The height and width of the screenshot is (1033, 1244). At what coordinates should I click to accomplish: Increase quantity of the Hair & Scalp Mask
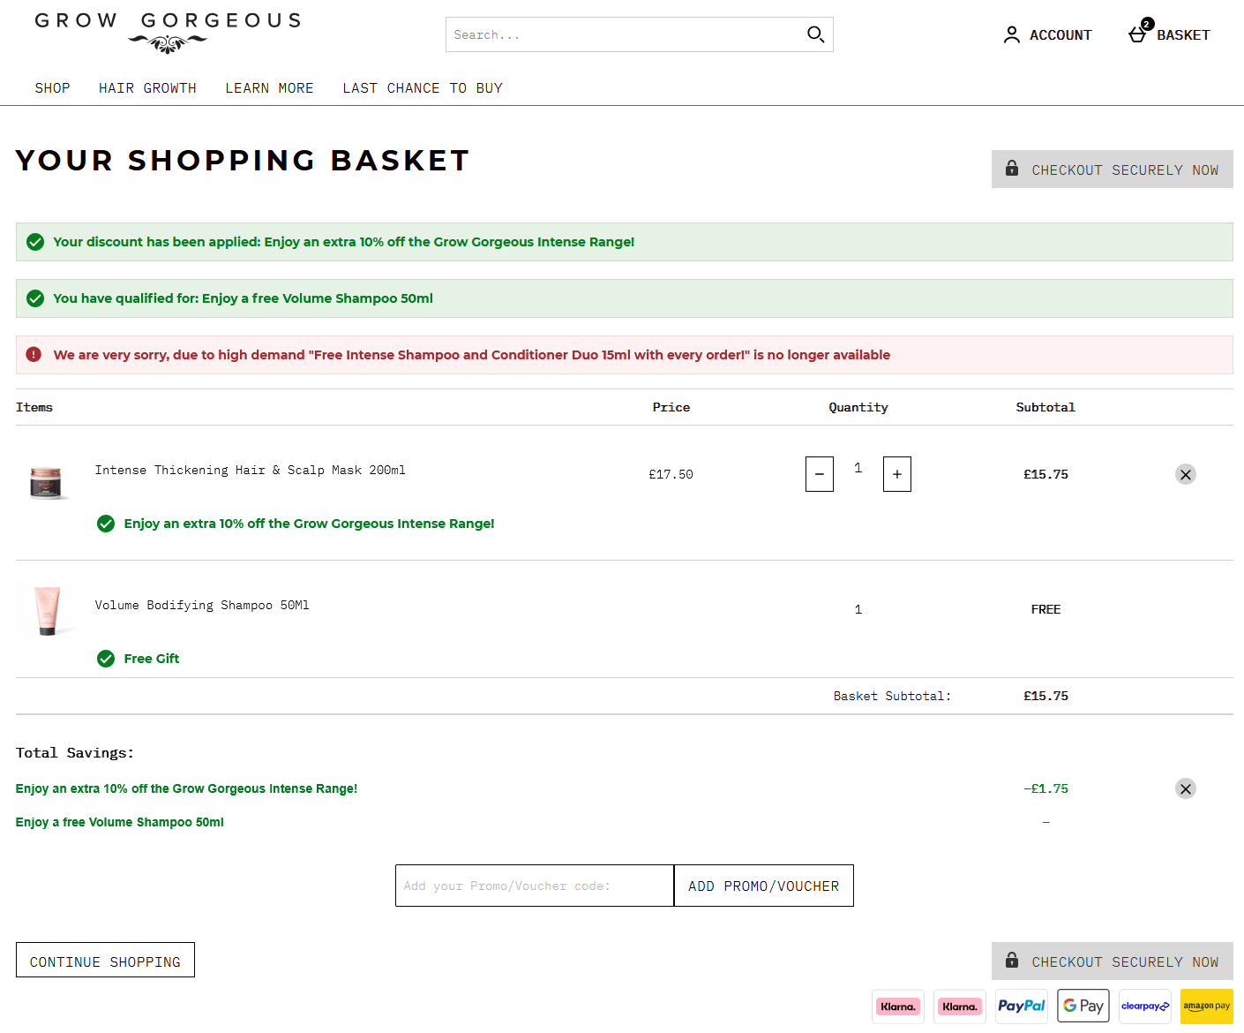click(x=896, y=474)
